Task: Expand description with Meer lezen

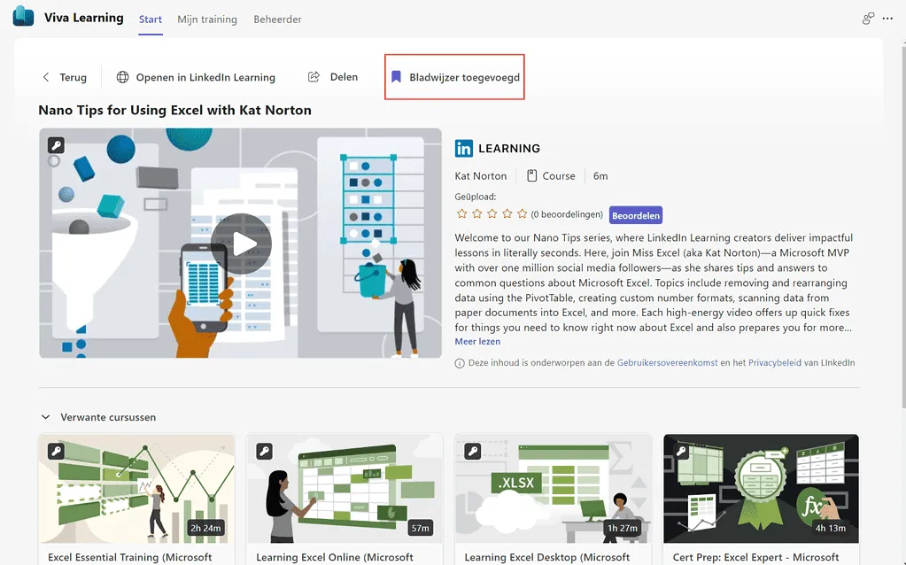Action: (477, 341)
